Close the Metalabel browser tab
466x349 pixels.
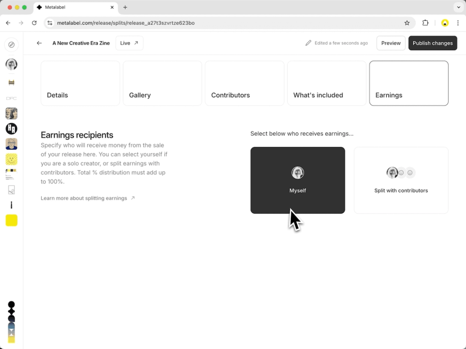tap(112, 7)
